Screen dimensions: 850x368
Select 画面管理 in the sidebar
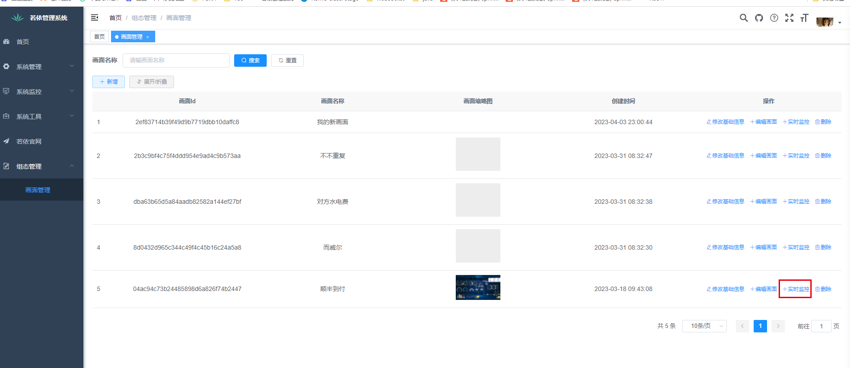pyautogui.click(x=38, y=190)
